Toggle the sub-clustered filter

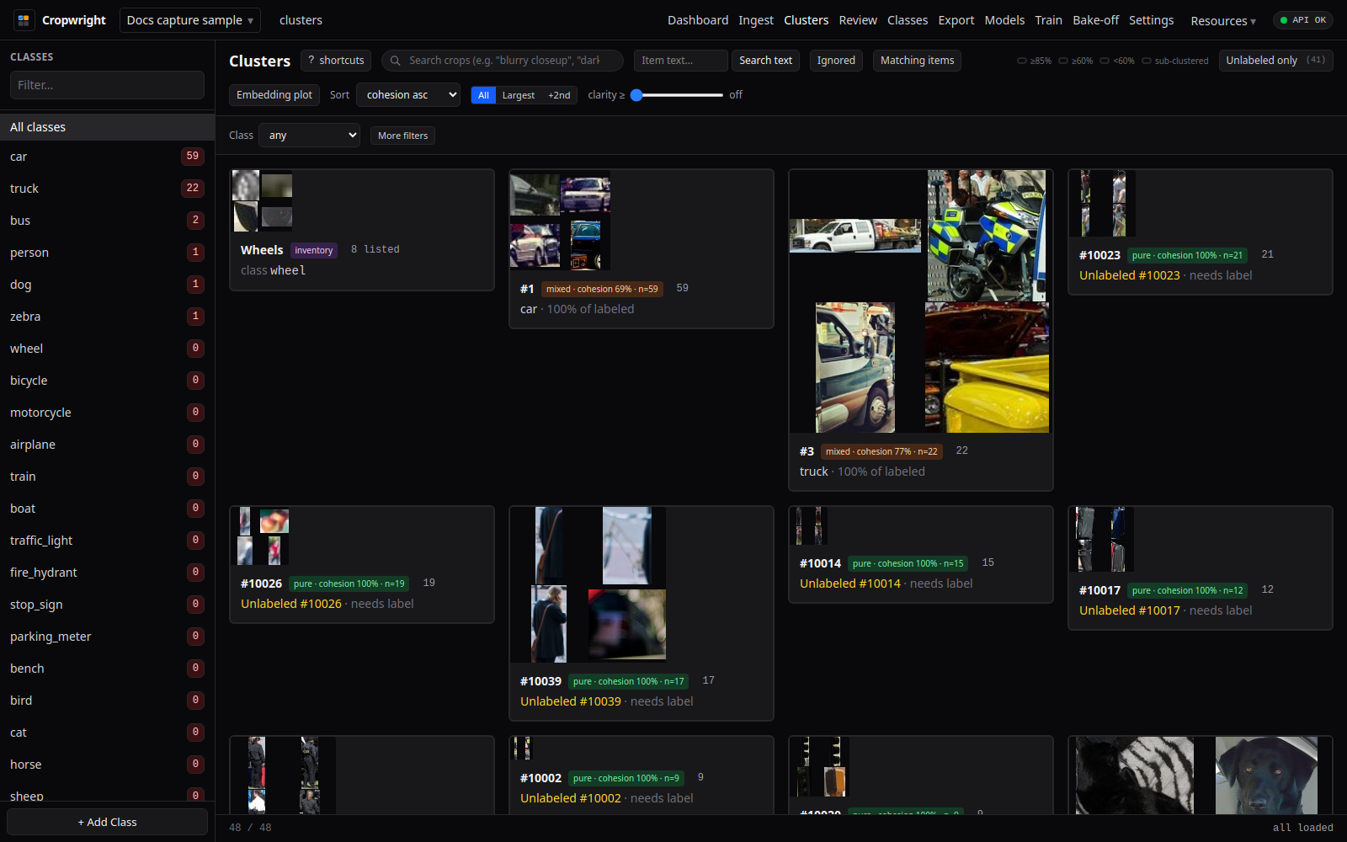[1175, 61]
